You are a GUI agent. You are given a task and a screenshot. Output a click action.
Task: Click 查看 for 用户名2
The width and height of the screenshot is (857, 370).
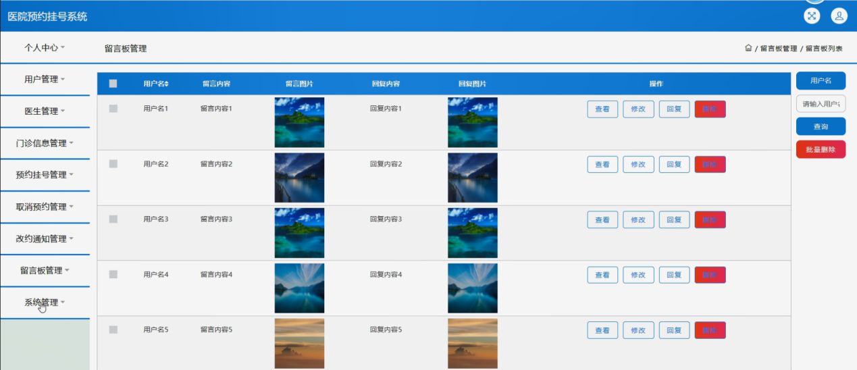(x=602, y=165)
